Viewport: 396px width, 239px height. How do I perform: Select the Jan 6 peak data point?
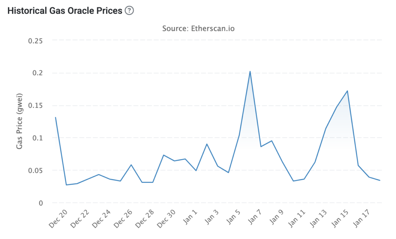point(250,71)
